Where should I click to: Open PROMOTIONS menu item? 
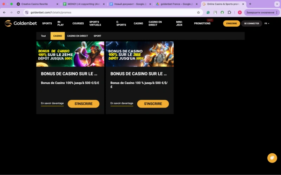[x=202, y=23]
